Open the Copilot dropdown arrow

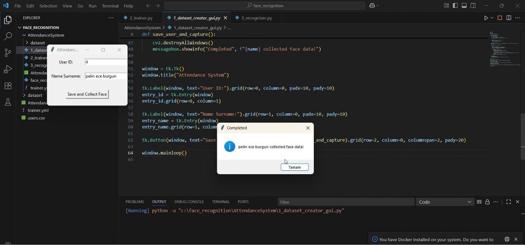(x=378, y=6)
